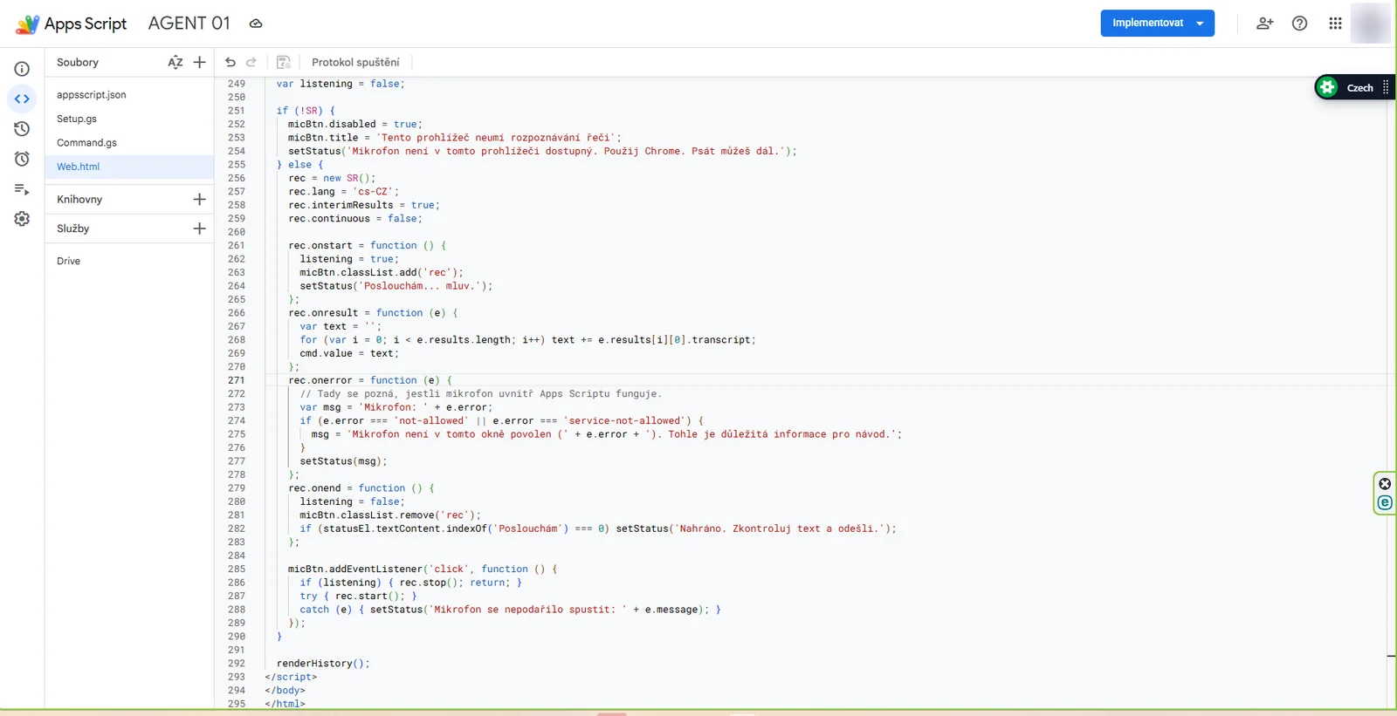Click the closing '</body>' tag line
Screen dimensions: 1397x716
coord(286,690)
